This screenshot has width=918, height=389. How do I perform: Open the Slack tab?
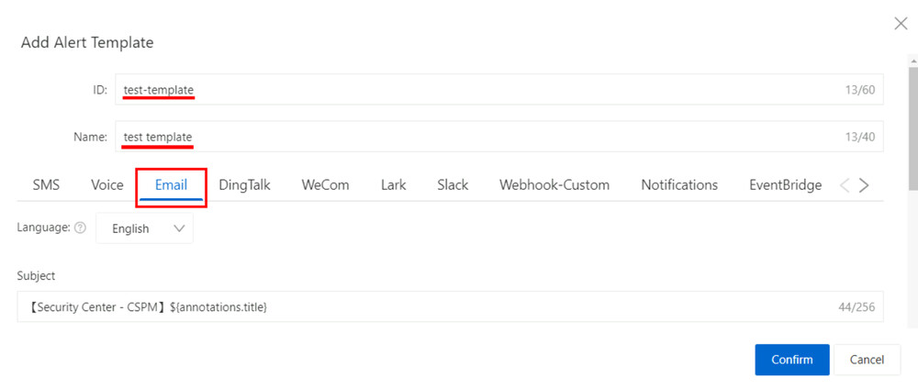tap(453, 184)
